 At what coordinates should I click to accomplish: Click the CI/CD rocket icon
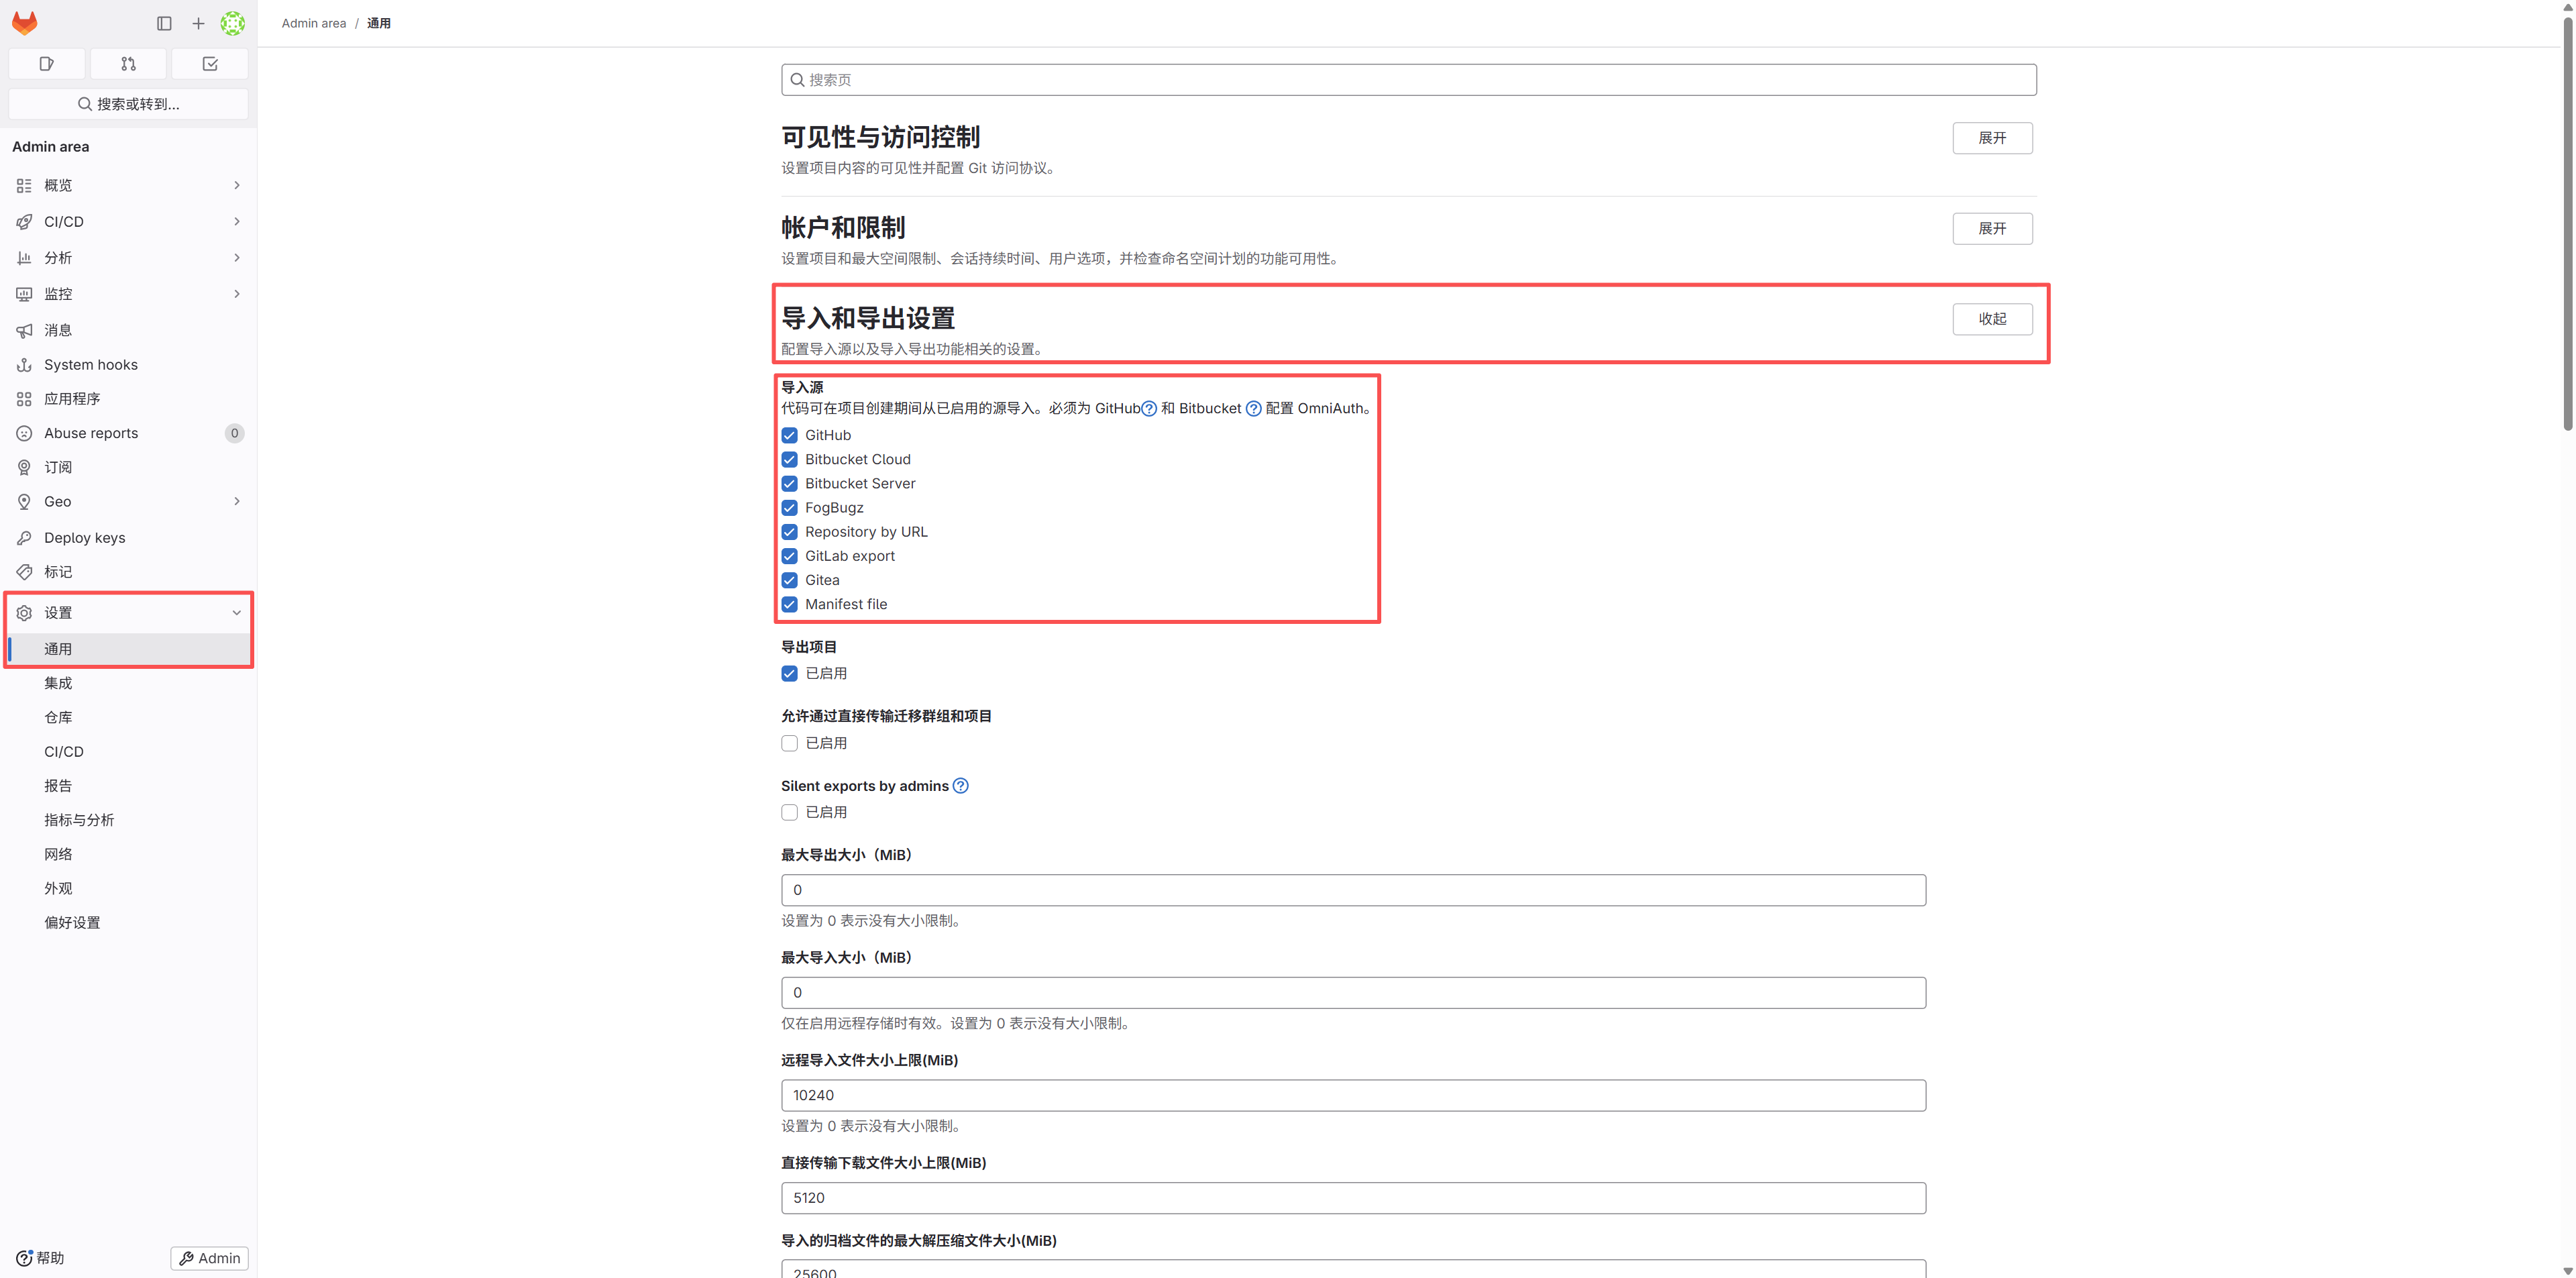pyautogui.click(x=24, y=221)
